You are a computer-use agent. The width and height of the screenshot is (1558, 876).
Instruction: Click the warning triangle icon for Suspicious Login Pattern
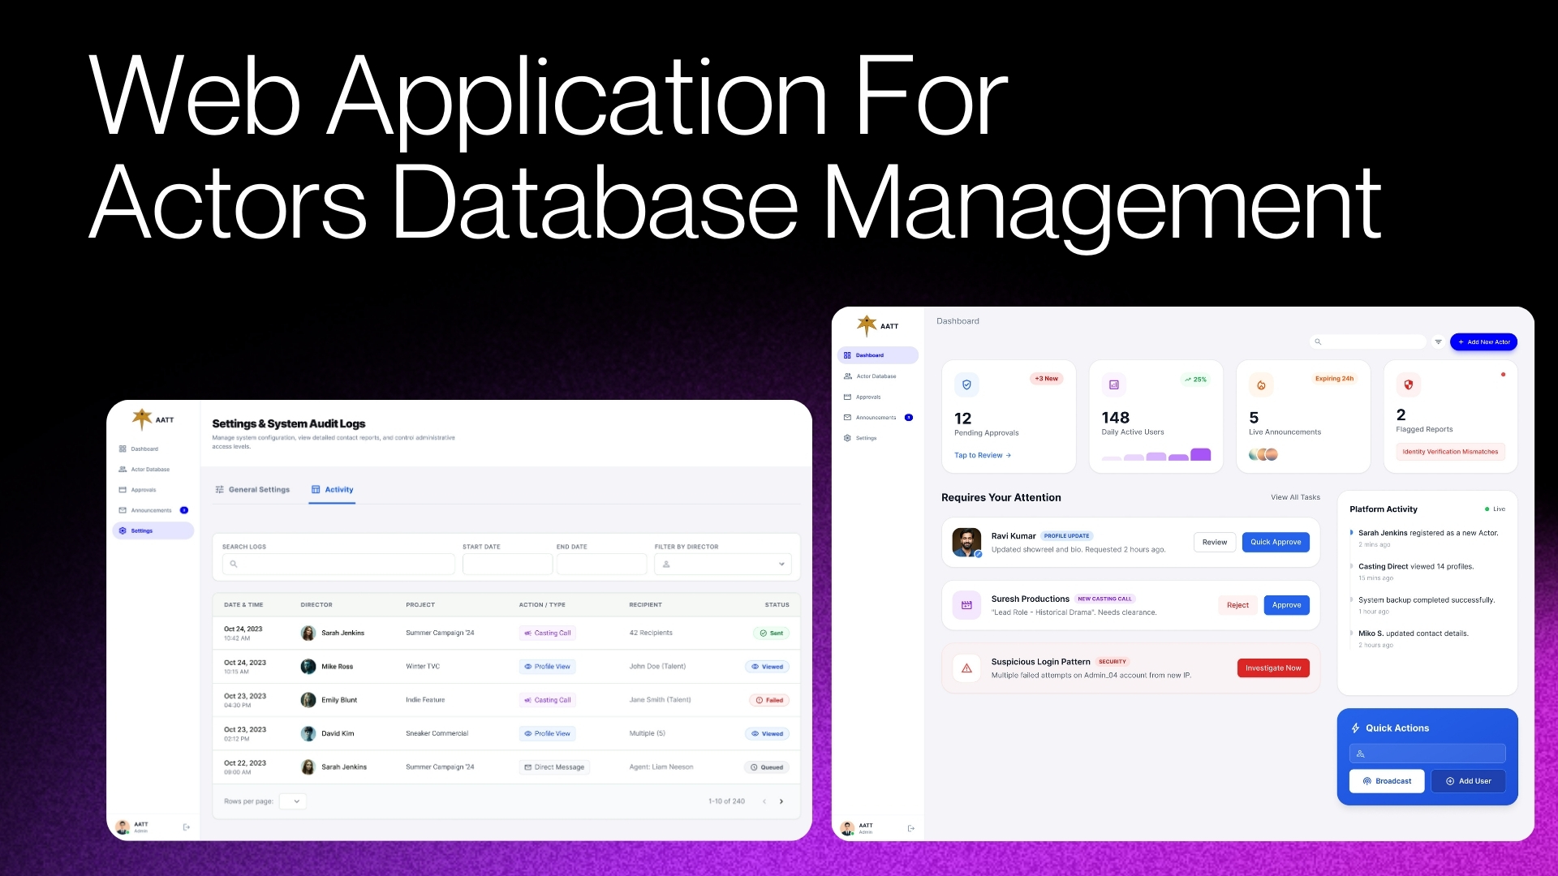966,668
